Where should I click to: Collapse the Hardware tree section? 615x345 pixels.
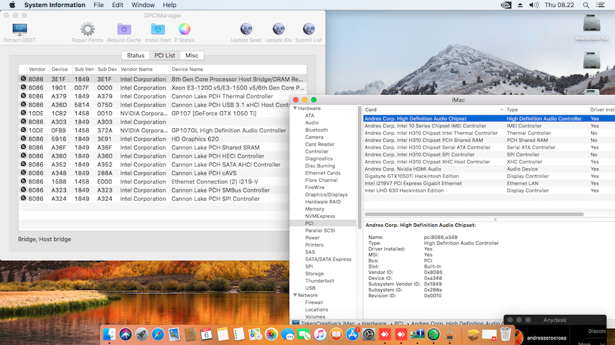[294, 109]
